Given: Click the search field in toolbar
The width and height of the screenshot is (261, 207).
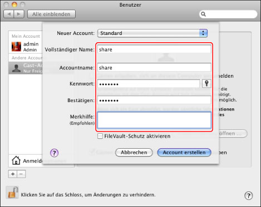Looking at the screenshot, I should 228,14.
